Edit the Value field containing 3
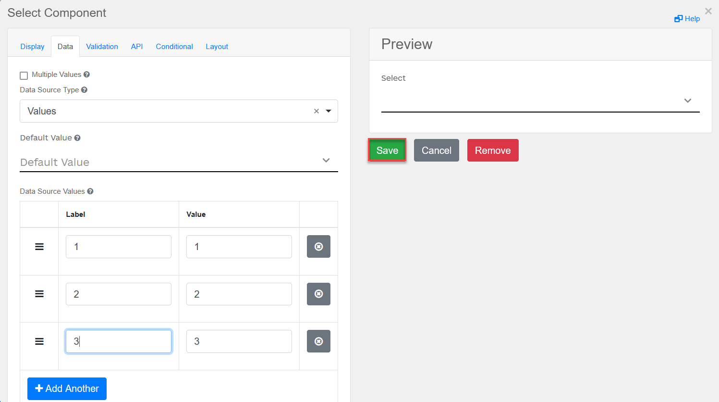 [x=239, y=341]
